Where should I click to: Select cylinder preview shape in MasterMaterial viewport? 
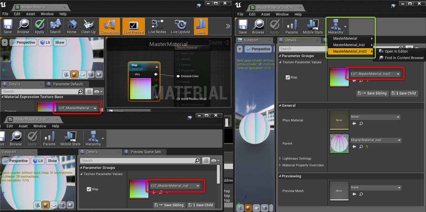coord(66,74)
